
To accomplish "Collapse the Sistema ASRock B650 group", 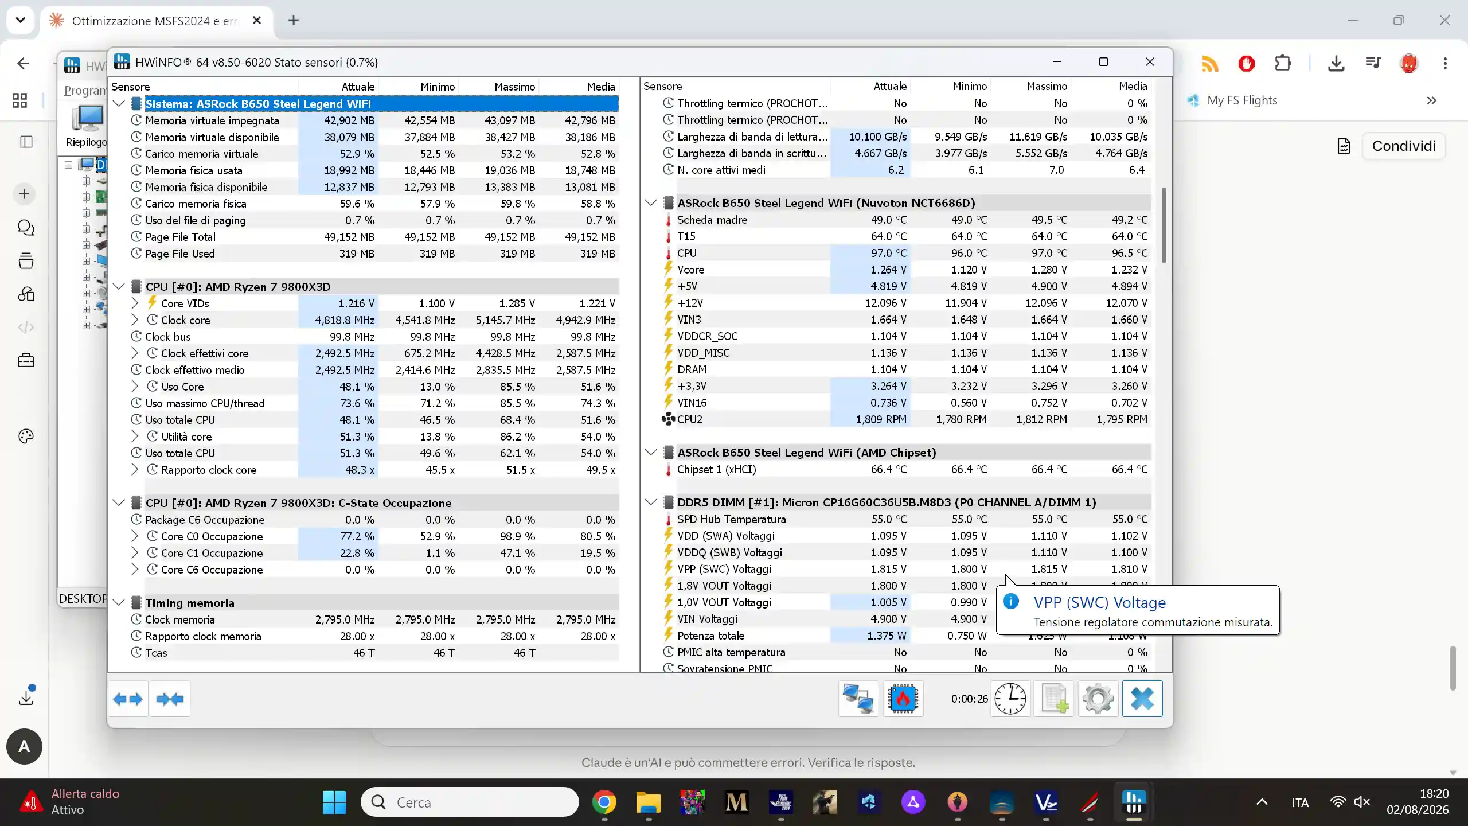I will pos(119,104).
